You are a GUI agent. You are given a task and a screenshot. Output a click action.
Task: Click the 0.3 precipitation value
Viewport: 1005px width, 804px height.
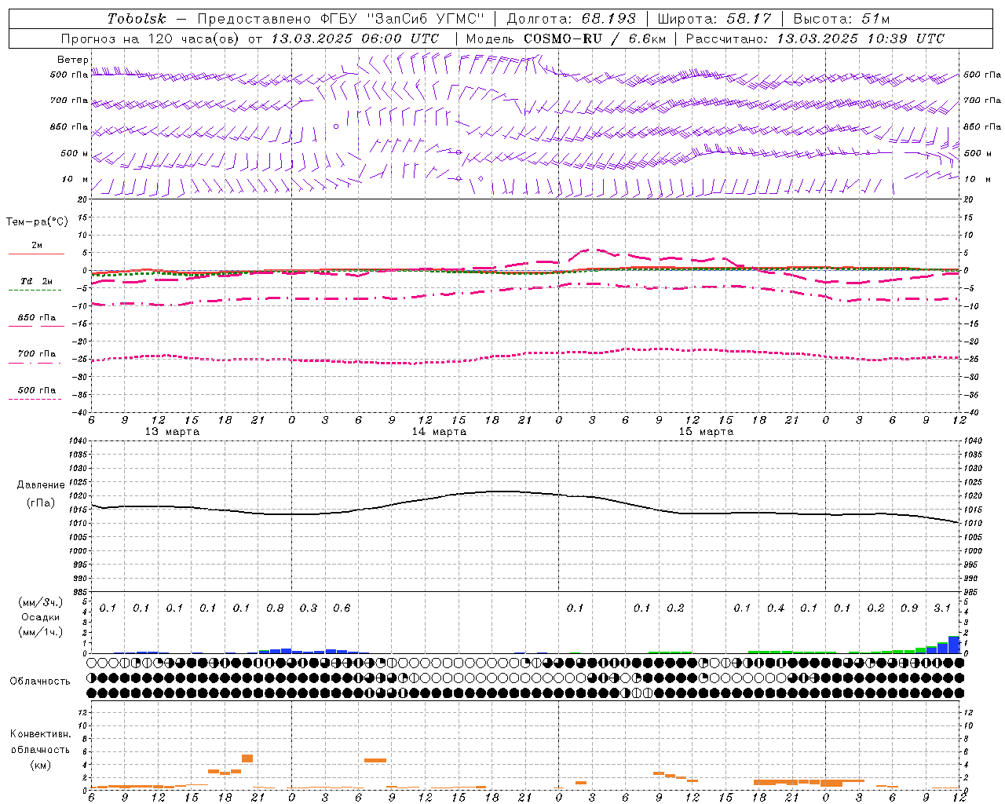point(309,608)
